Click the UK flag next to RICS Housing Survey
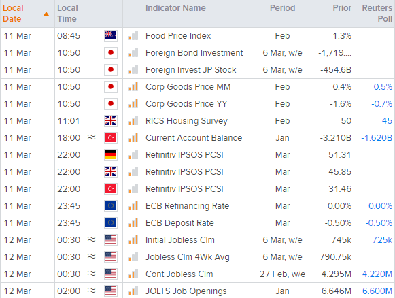Image resolution: width=395 pixels, height=298 pixels. [x=111, y=120]
